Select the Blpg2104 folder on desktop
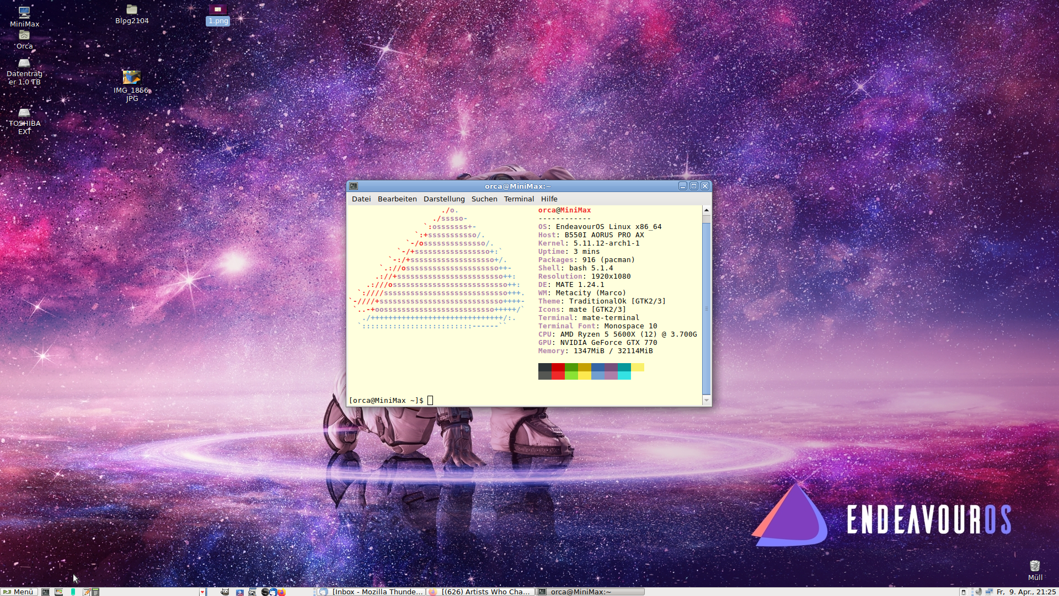The image size is (1059, 596). (132, 14)
